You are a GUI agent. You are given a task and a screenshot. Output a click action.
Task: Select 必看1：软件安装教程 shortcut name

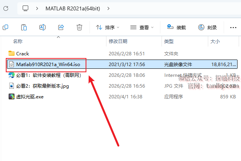coord(49,75)
